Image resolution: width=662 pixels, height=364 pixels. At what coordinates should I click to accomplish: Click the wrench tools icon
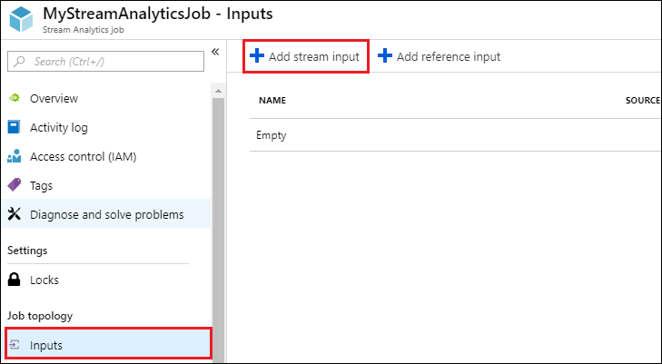click(x=14, y=214)
